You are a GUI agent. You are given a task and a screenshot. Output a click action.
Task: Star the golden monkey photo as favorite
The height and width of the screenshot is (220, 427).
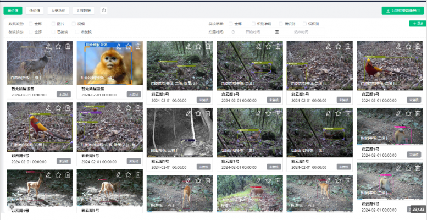point(128,47)
